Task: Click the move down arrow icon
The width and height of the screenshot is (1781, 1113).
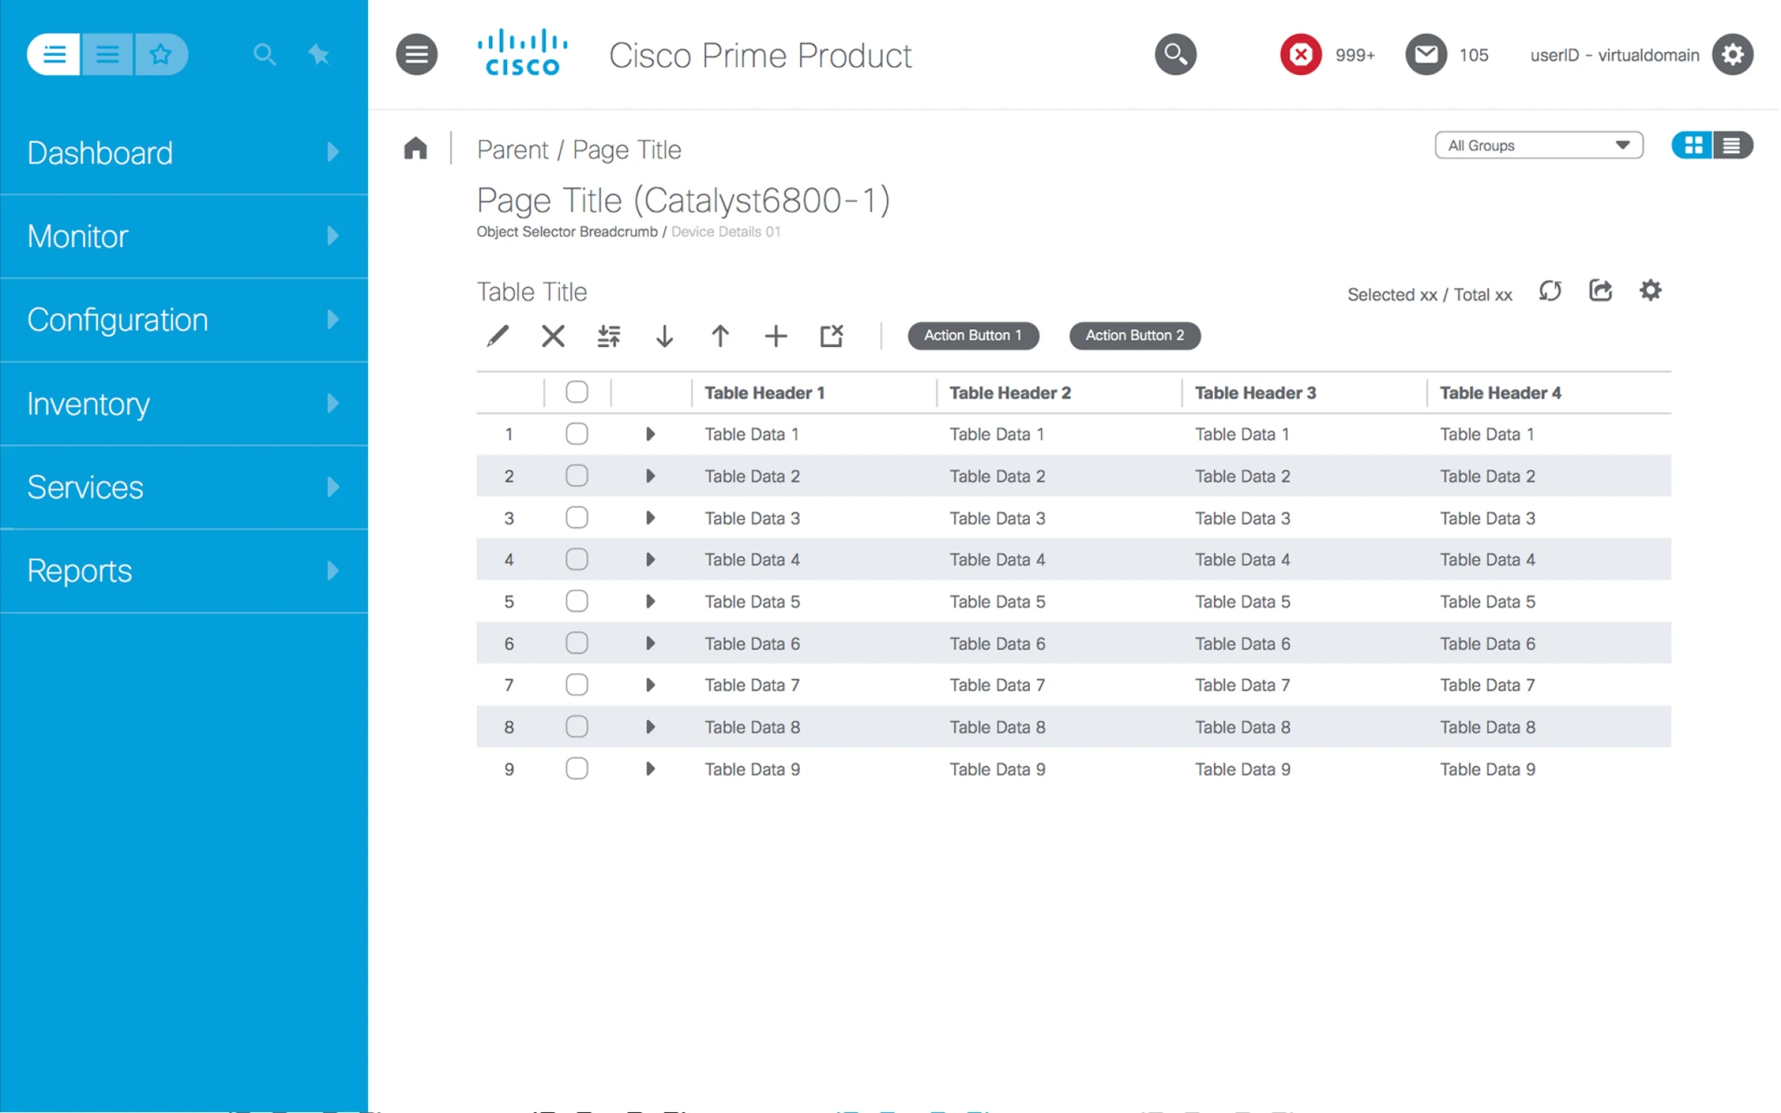Action: point(664,336)
